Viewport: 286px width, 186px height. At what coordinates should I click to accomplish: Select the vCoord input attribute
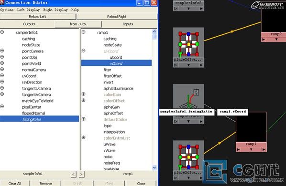(116, 63)
